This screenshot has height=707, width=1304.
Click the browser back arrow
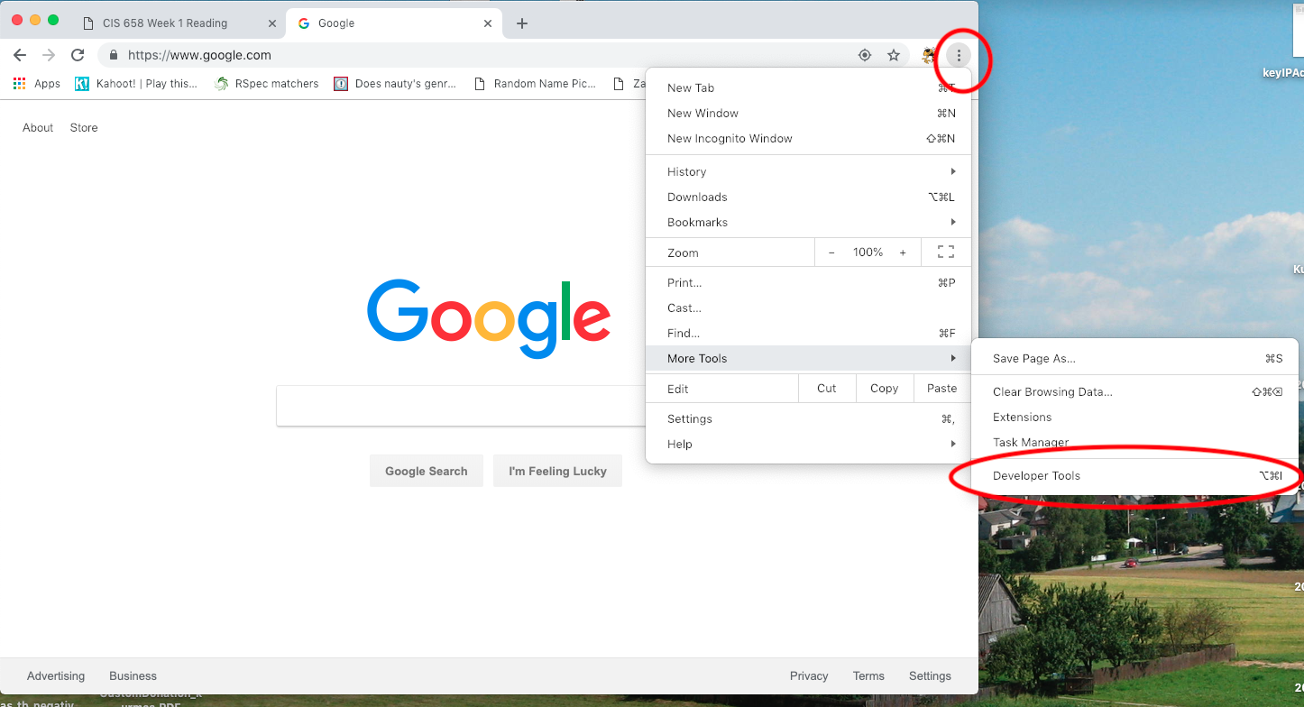click(20, 55)
